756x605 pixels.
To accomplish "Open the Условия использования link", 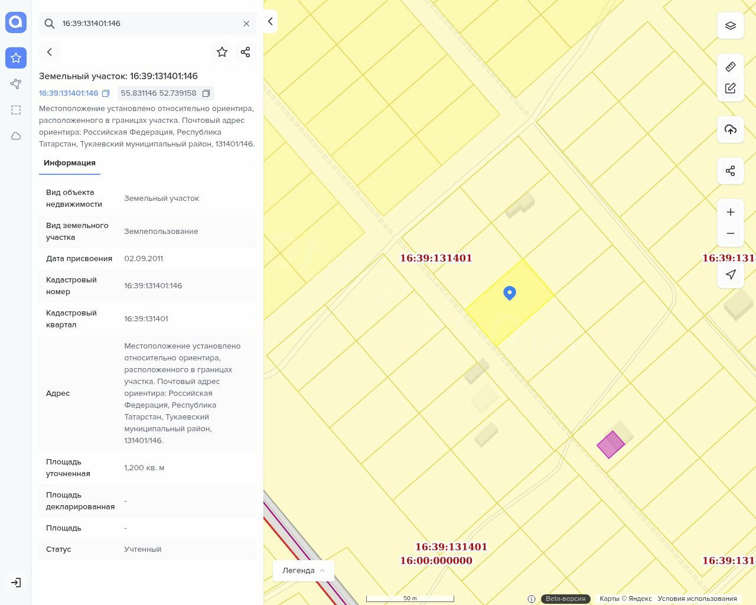I will pos(697,599).
